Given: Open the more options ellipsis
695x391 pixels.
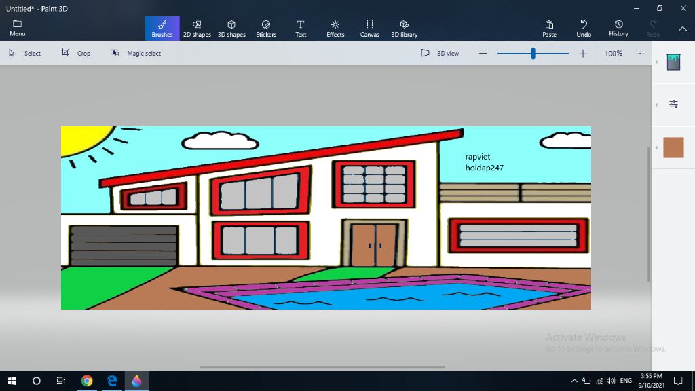Looking at the screenshot, I should point(639,53).
